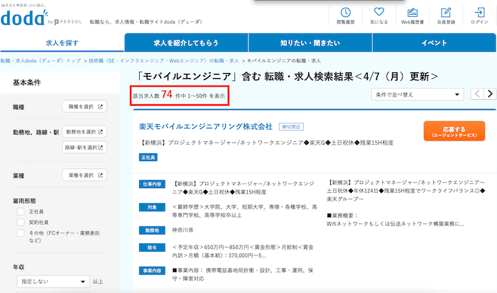Click the 給与 label

(152, 248)
